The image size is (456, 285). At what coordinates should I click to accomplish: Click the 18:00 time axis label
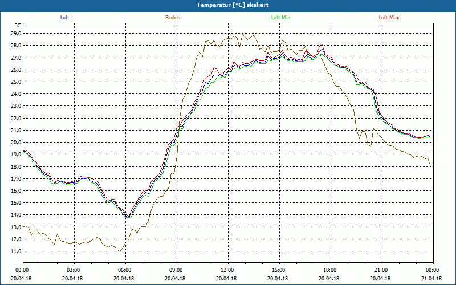331,270
